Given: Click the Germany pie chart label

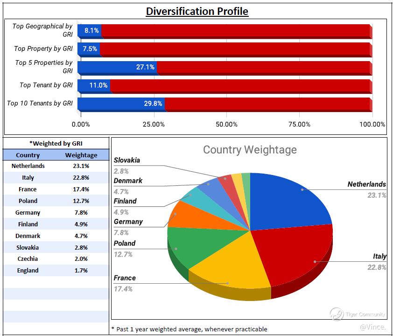Looking at the screenshot, I should pyautogui.click(x=128, y=222).
